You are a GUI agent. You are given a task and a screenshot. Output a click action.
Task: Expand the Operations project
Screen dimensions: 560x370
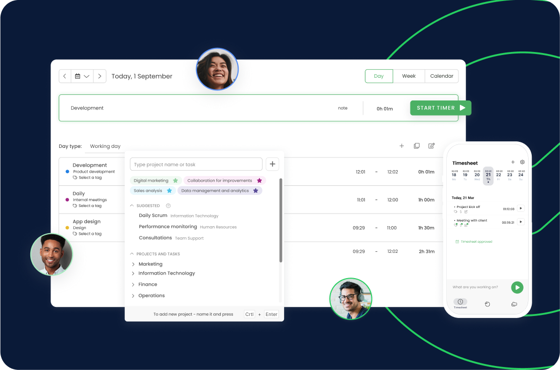click(133, 295)
